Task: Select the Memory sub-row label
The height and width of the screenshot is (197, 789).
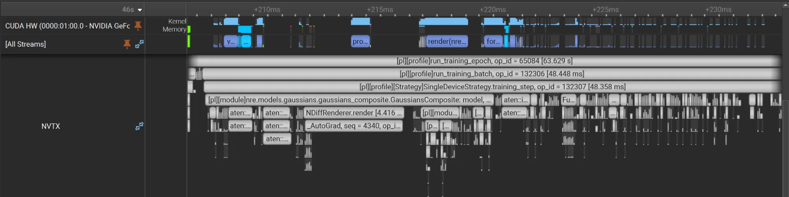Action: [x=174, y=29]
